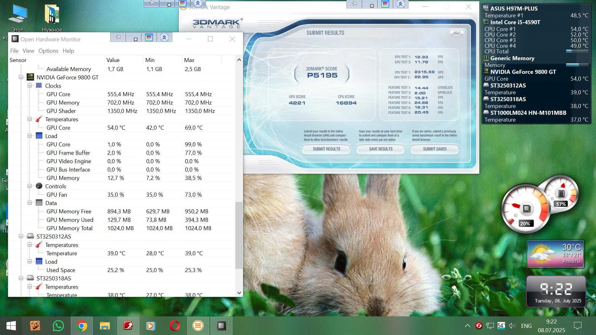Click the volume icon in system tray
The height and width of the screenshot is (335, 596).
(512, 326)
